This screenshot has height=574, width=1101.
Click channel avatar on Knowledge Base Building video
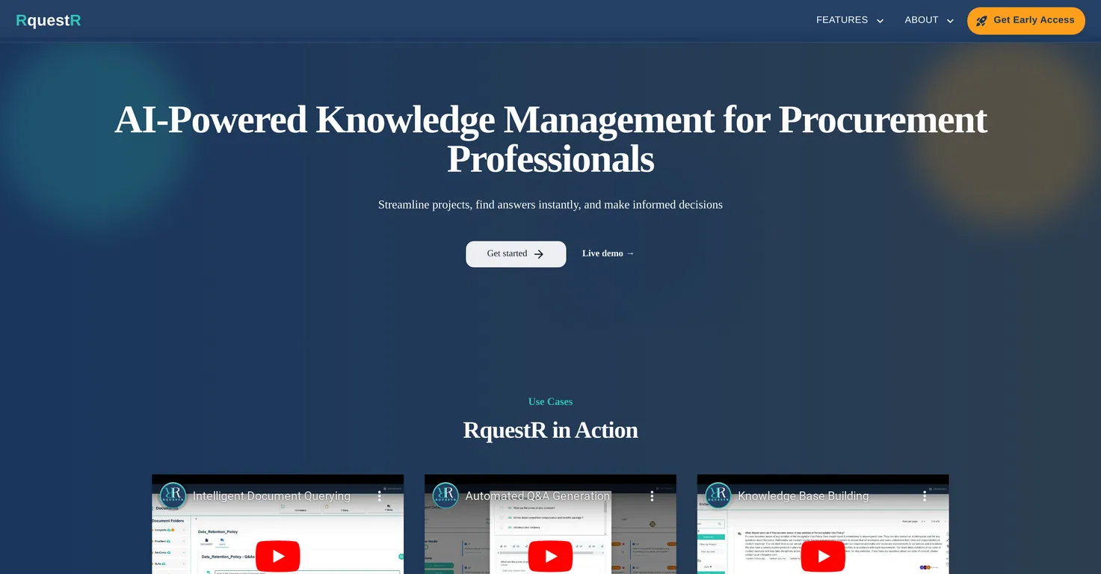(718, 496)
